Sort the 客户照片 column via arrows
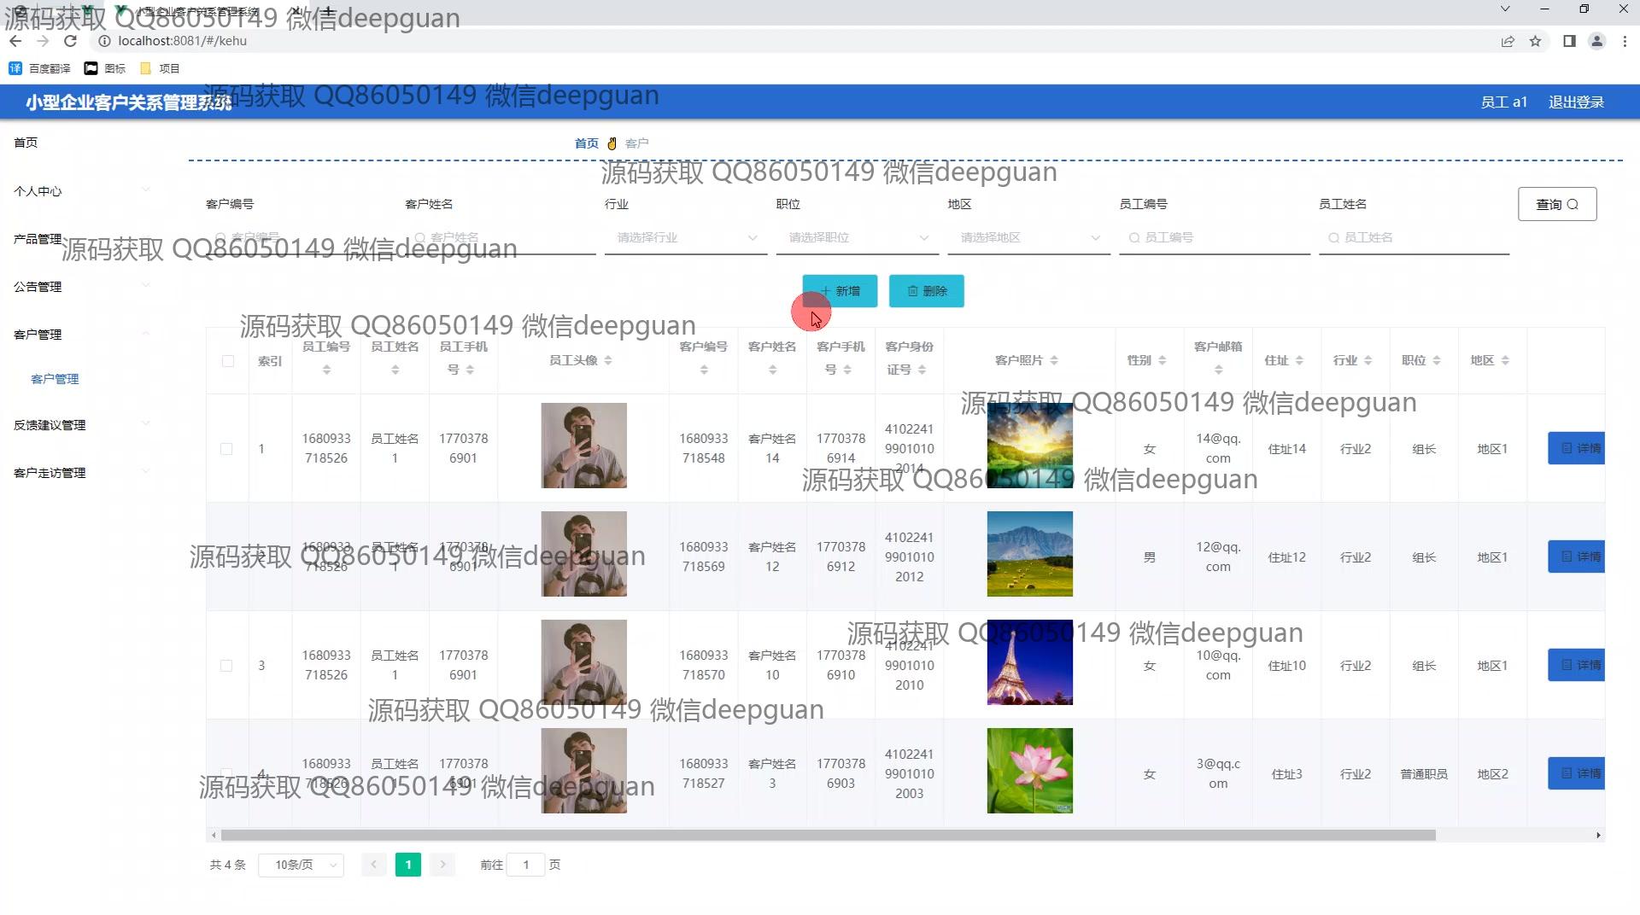 tap(1054, 361)
